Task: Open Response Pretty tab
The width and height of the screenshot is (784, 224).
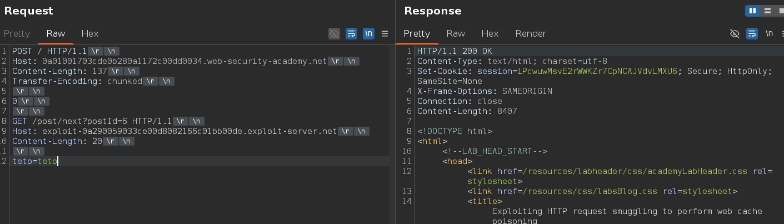Action: [x=417, y=33]
